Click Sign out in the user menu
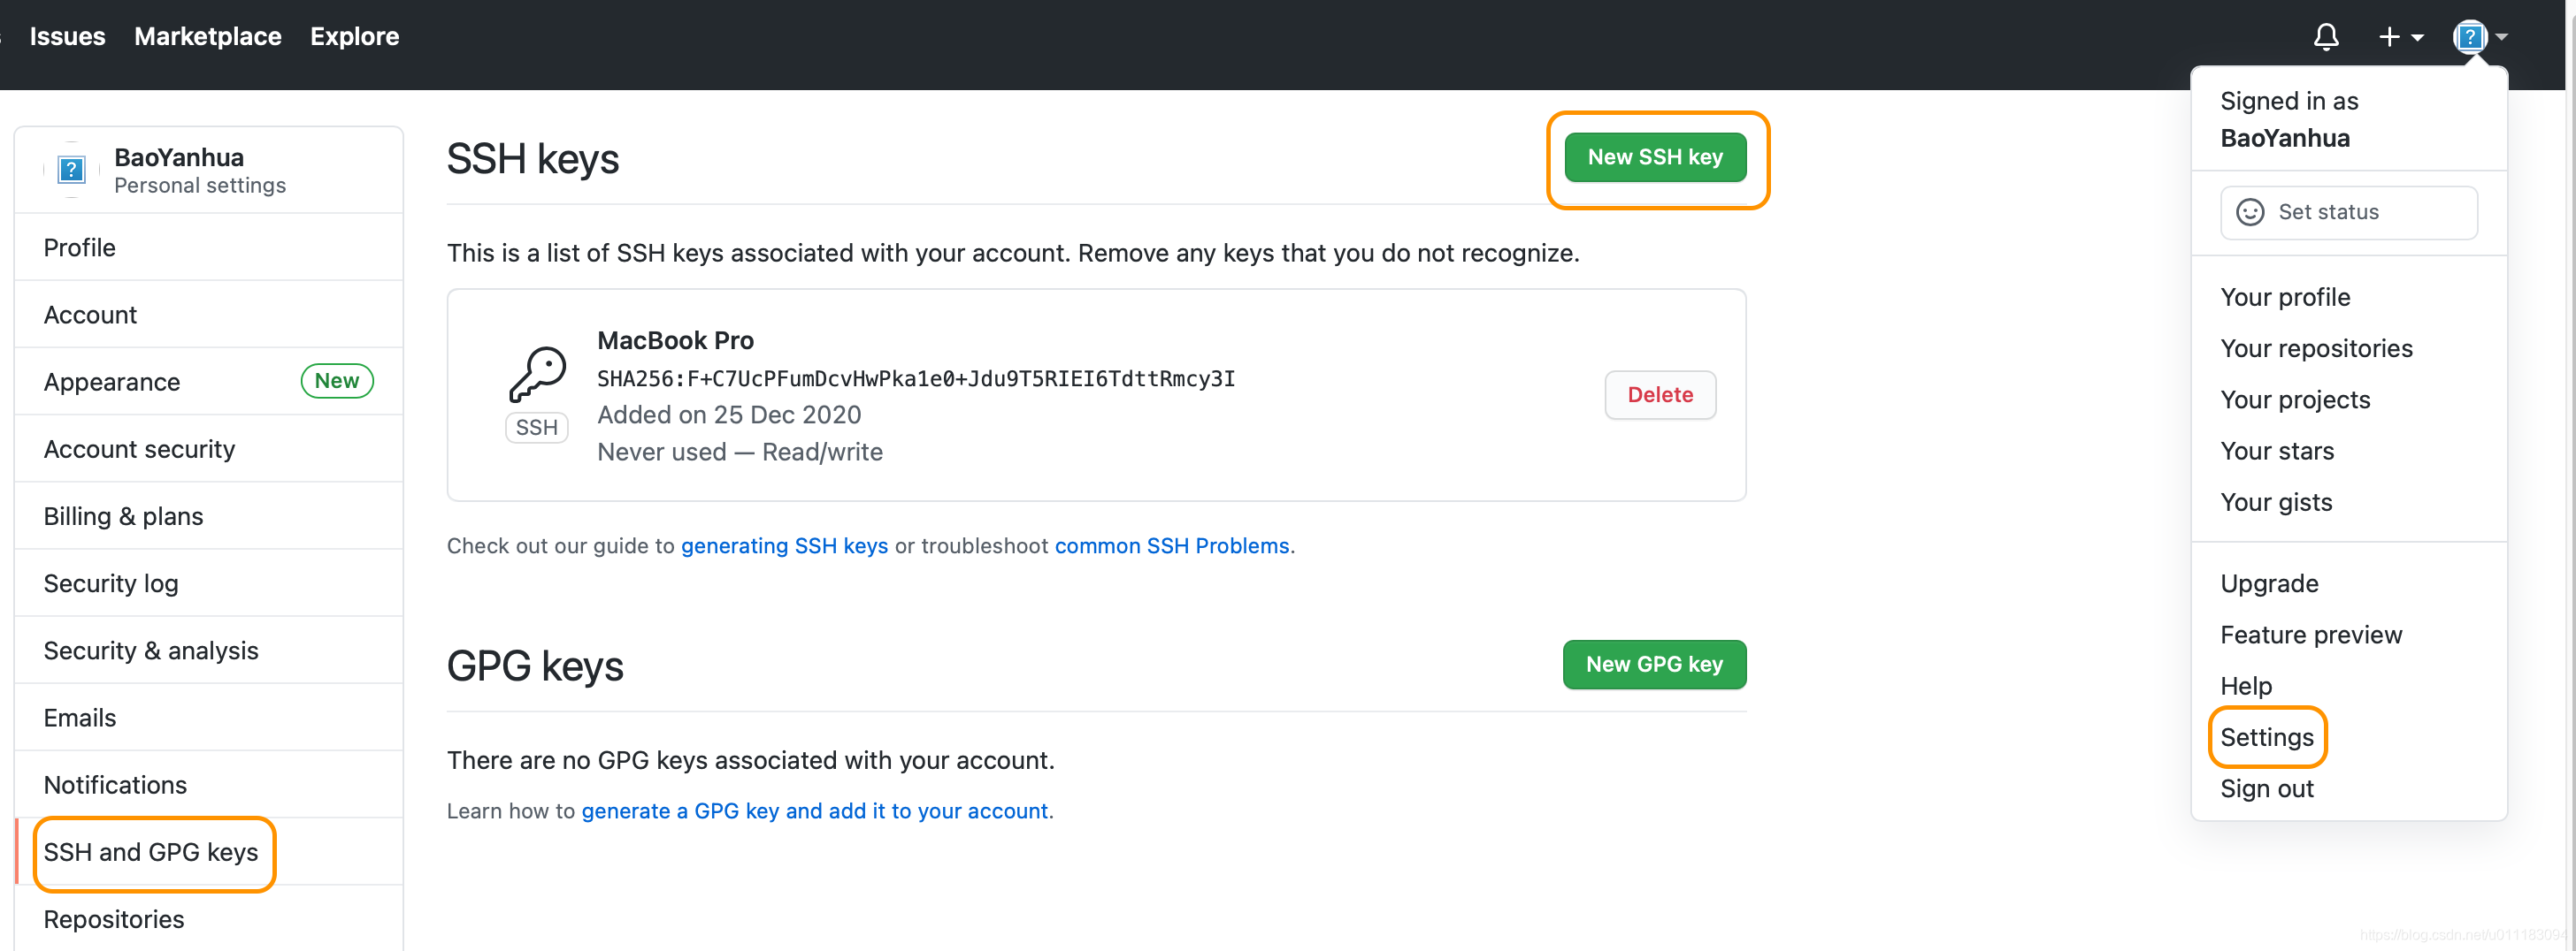 2267,788
